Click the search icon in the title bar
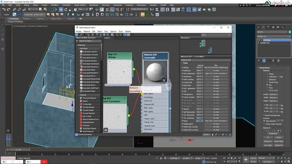 click(x=247, y=5)
